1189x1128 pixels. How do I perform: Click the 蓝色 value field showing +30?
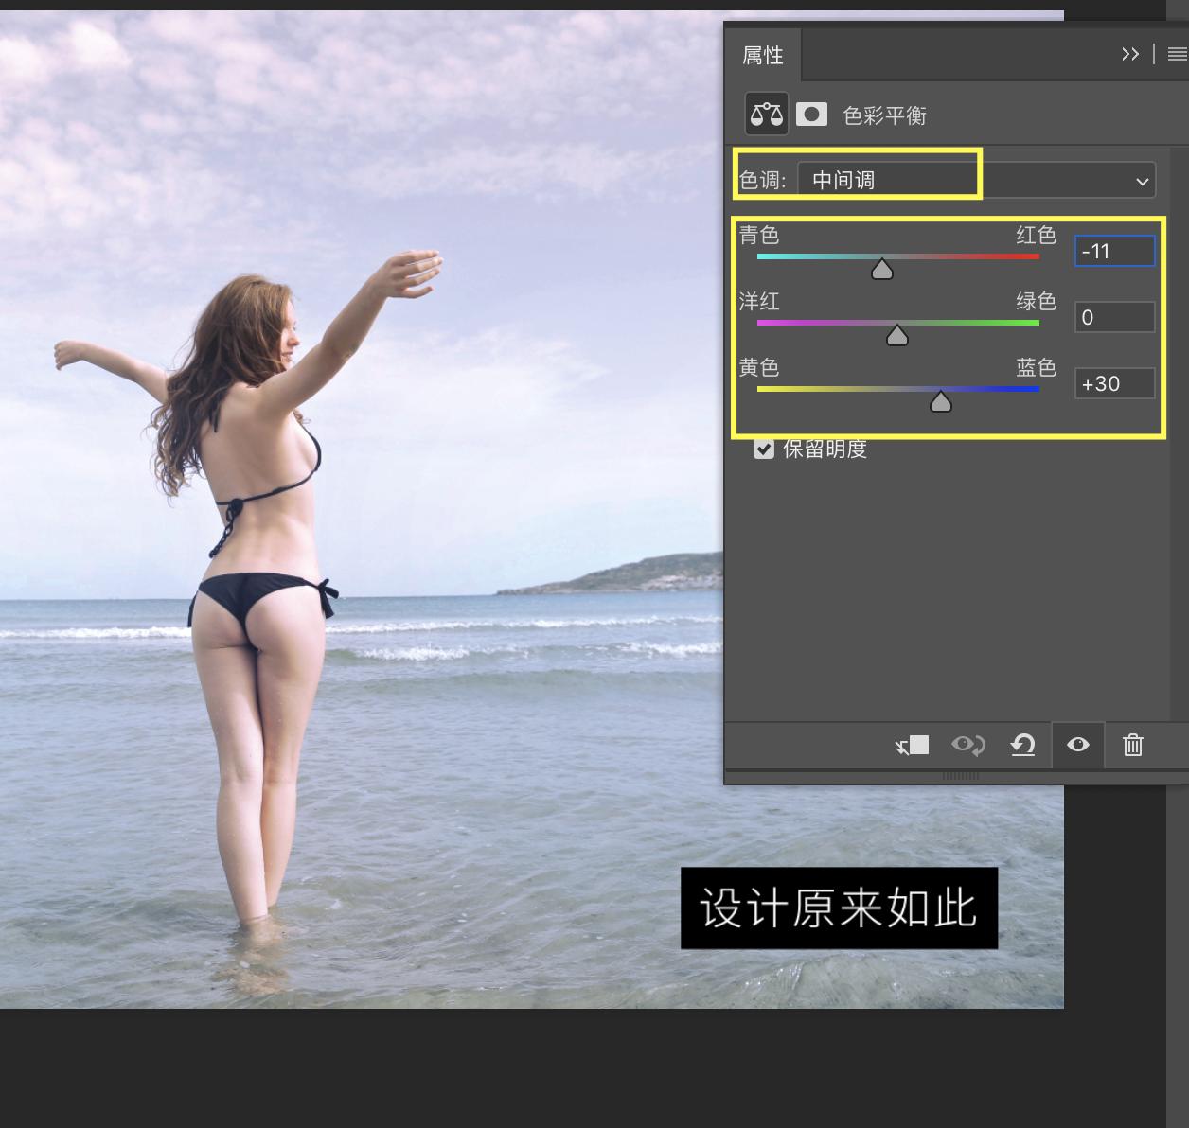[1114, 382]
